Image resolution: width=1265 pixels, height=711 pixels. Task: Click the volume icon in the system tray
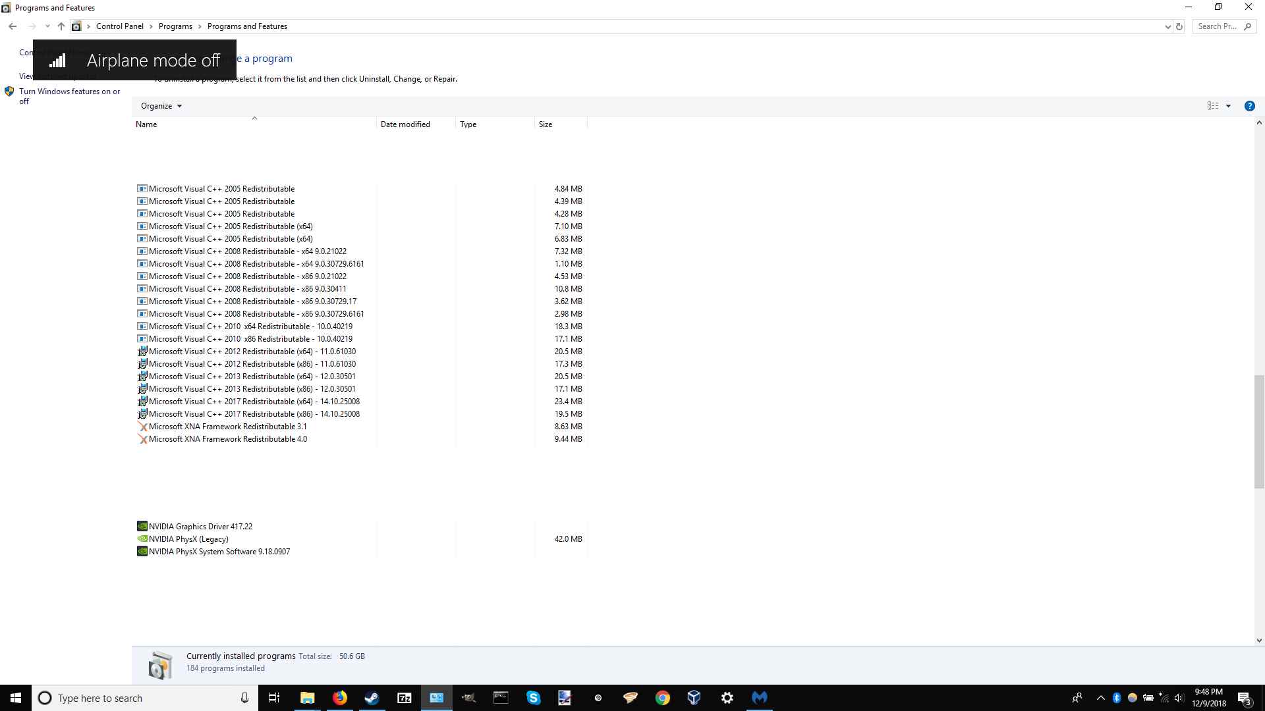pyautogui.click(x=1179, y=698)
